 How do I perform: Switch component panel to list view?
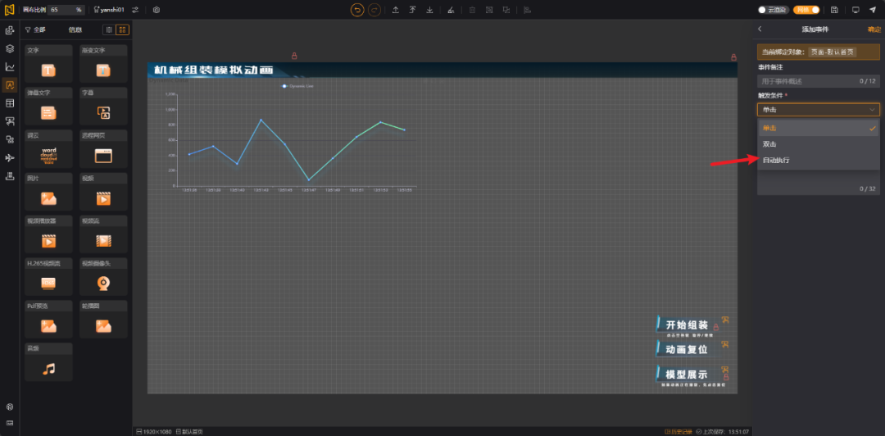coord(110,30)
